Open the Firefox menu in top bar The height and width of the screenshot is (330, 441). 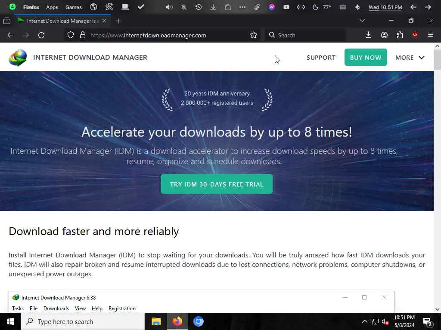(x=31, y=7)
